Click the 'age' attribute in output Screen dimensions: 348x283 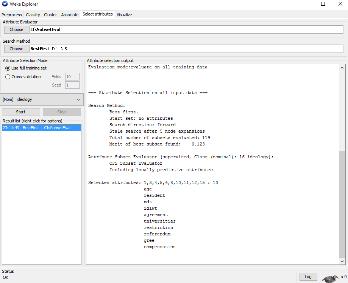[x=148, y=189]
